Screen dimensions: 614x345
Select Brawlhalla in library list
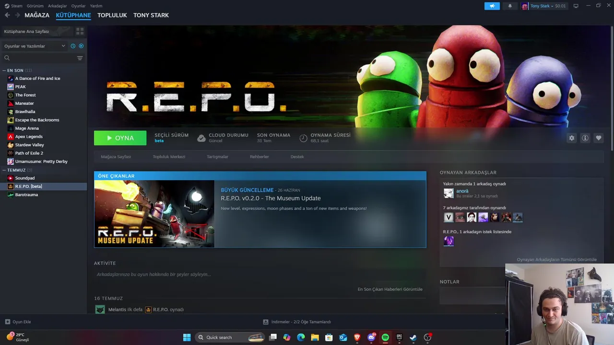click(x=25, y=112)
